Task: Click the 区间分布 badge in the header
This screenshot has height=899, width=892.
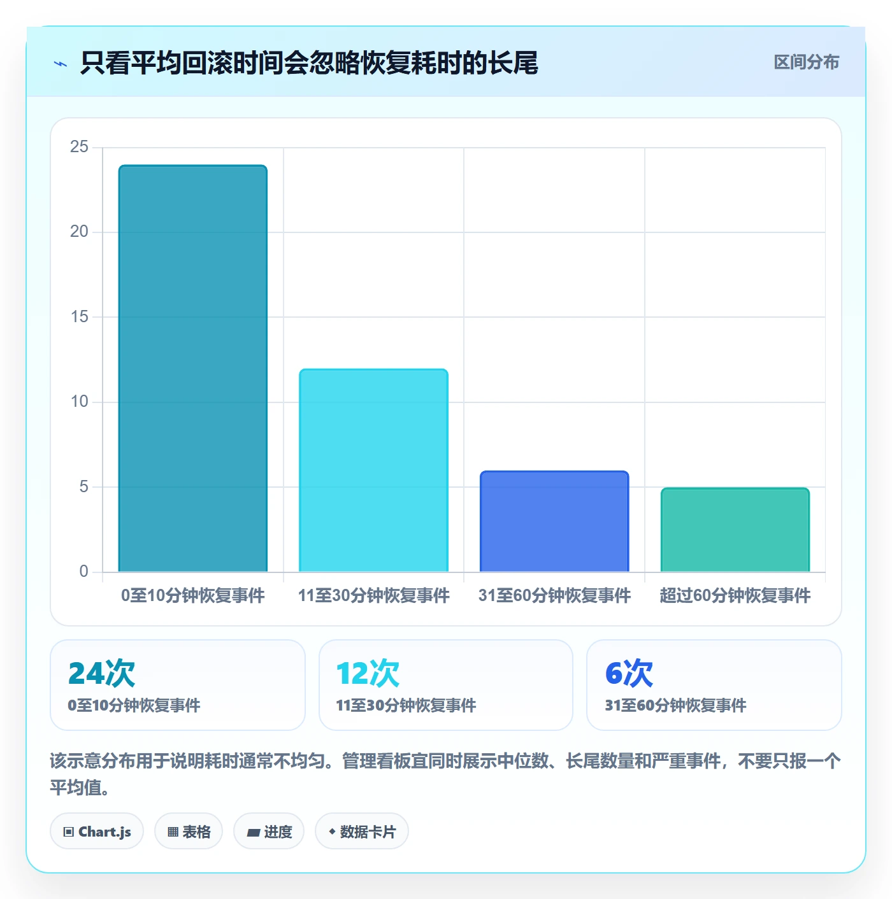Action: (x=806, y=62)
